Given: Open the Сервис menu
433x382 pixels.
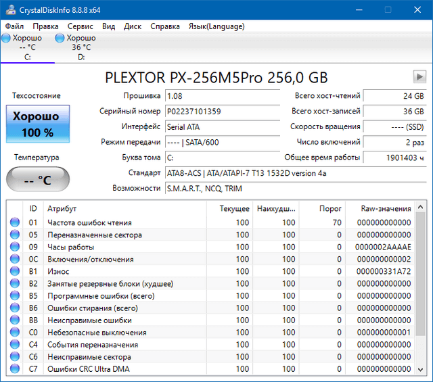Looking at the screenshot, I should (81, 26).
